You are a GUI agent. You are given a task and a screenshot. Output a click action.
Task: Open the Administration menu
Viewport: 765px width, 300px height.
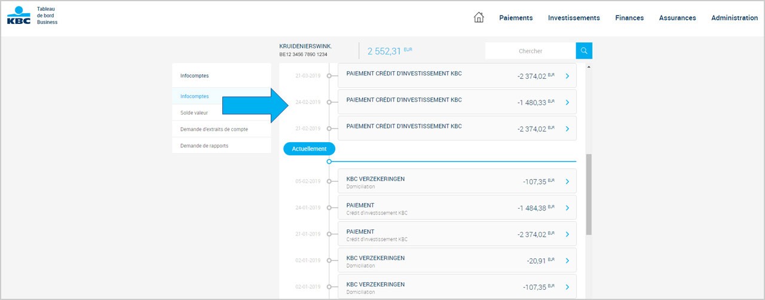[735, 18]
